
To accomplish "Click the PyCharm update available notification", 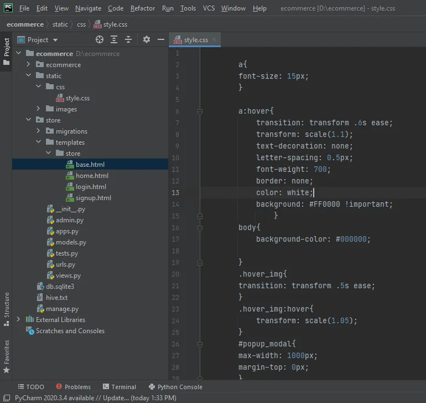I will coord(96,398).
